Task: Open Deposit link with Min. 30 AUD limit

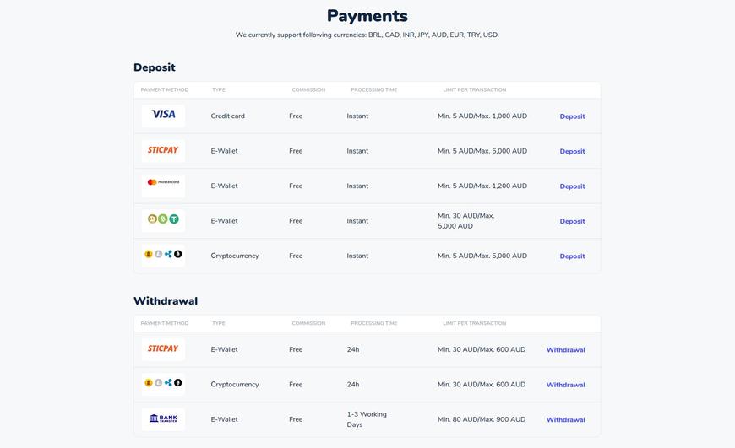Action: pyautogui.click(x=572, y=221)
